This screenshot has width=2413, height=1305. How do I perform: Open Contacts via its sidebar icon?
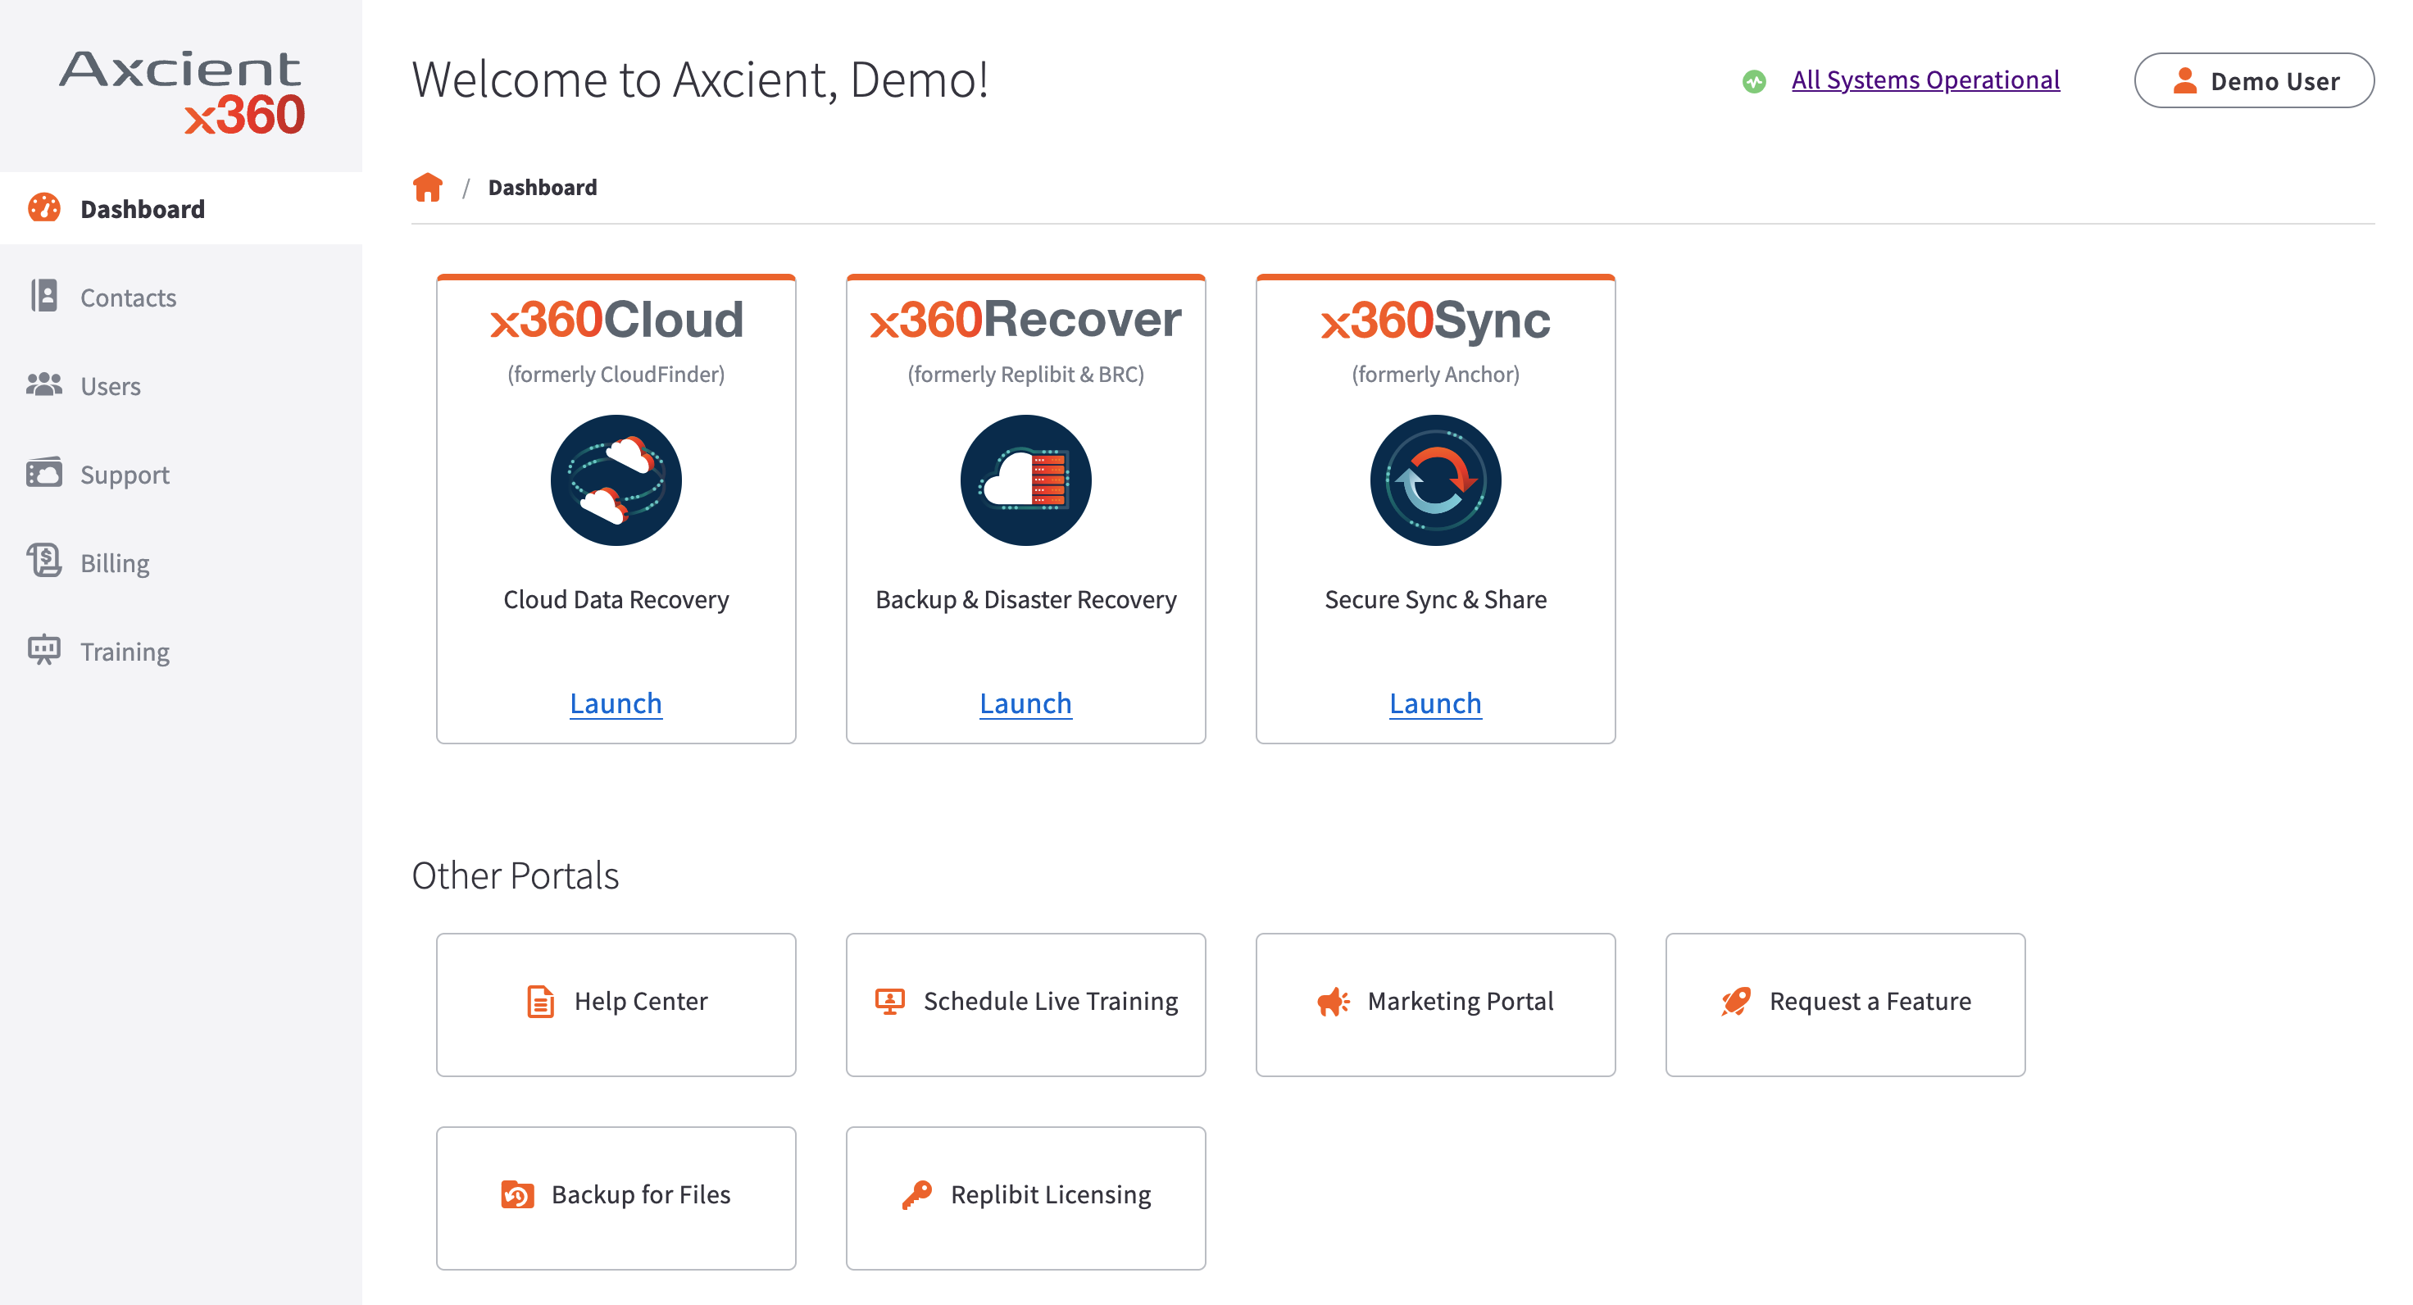[x=44, y=296]
